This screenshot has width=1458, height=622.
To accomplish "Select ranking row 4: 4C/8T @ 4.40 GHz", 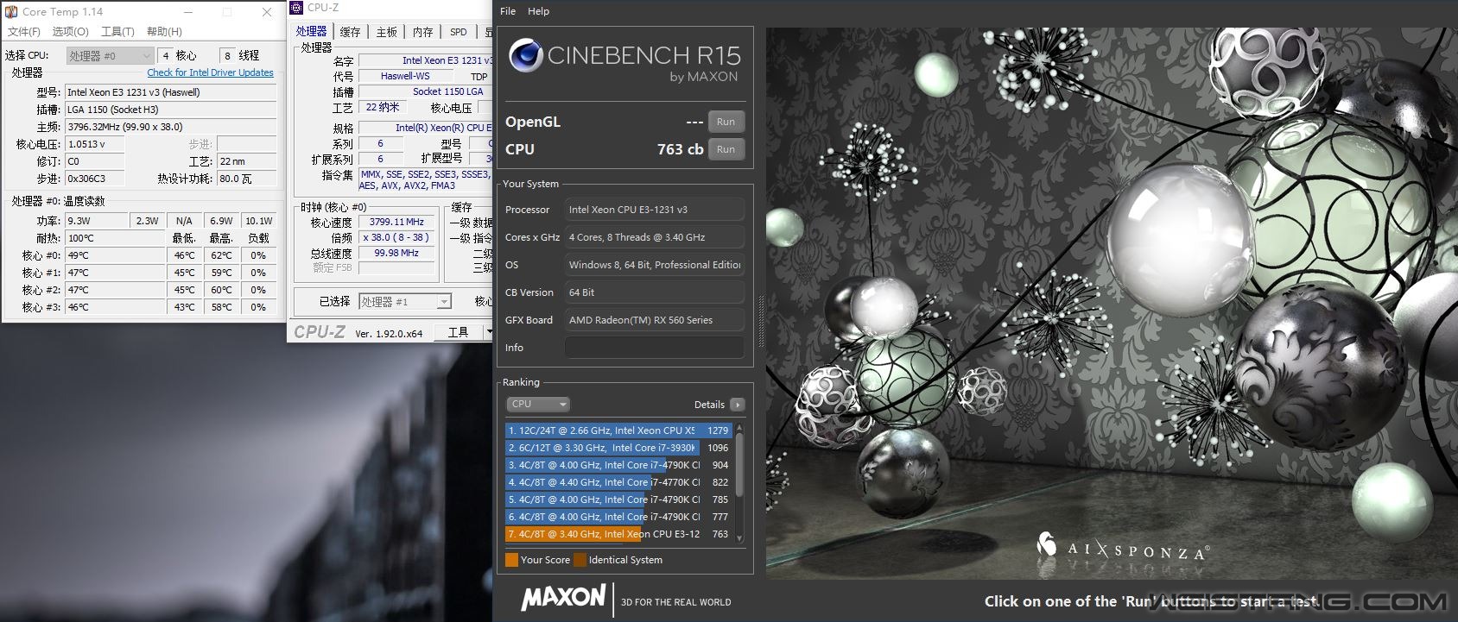I will (619, 482).
